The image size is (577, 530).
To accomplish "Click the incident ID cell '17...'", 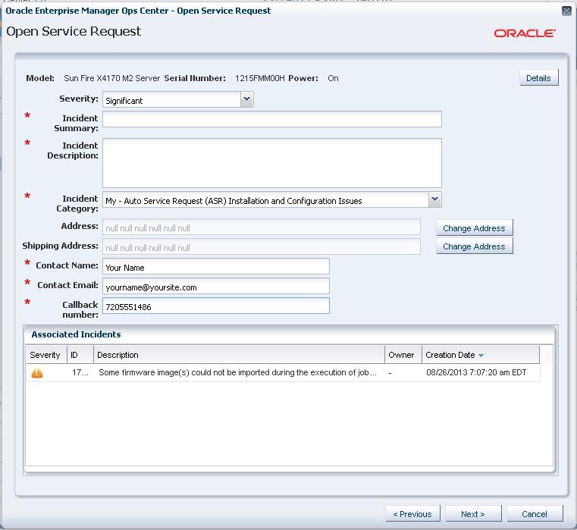I will [x=80, y=372].
